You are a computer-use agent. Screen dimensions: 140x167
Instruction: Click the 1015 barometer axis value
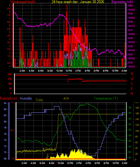click(x=130, y=46)
